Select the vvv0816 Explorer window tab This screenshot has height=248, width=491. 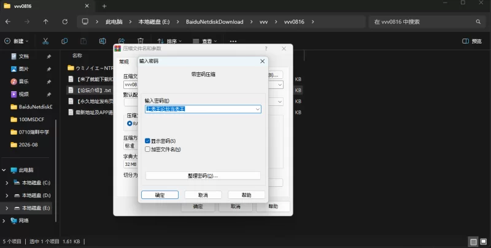click(47, 6)
